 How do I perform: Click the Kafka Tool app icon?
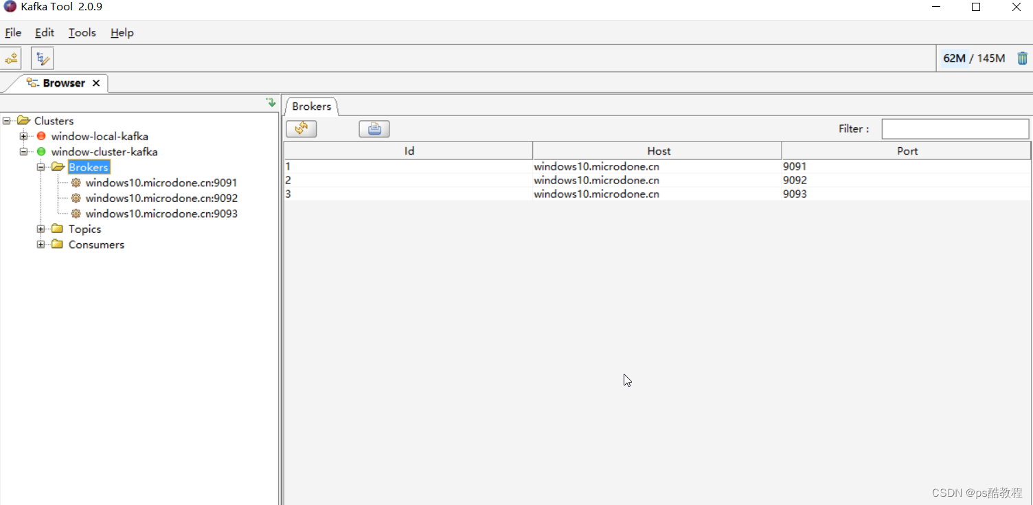[x=10, y=7]
